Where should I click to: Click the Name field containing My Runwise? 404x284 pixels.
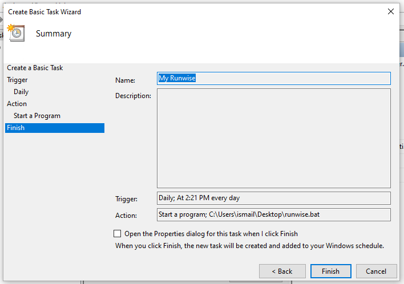click(x=274, y=78)
